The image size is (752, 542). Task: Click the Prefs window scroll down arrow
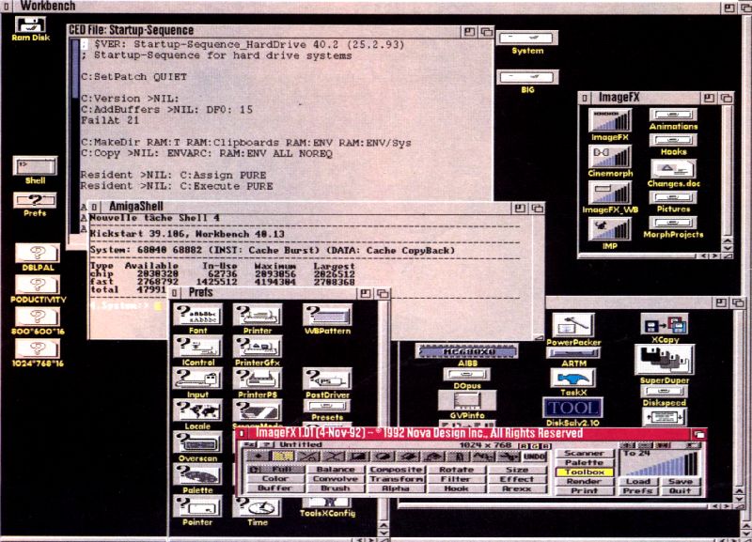point(384,533)
